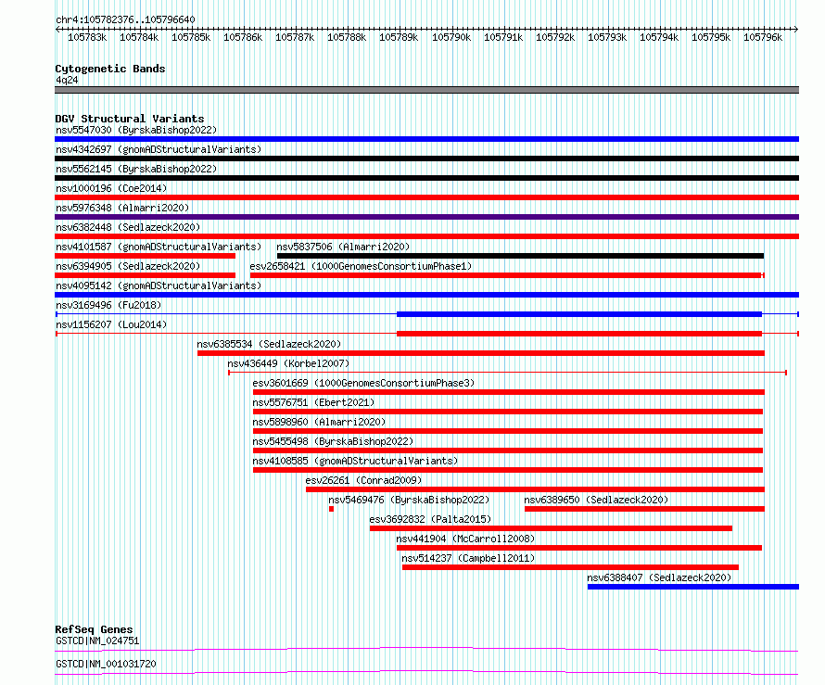The image size is (825, 685).
Task: Click the small red square of nsv5469476
Action: [331, 509]
